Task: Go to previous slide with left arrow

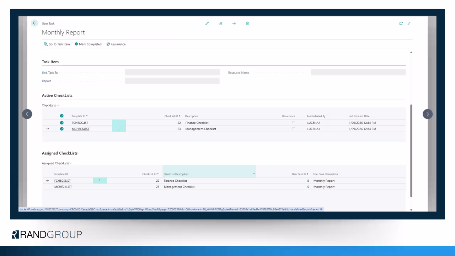Action: coord(27,114)
